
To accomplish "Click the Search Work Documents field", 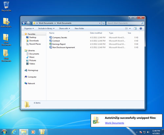I will (124, 23).
